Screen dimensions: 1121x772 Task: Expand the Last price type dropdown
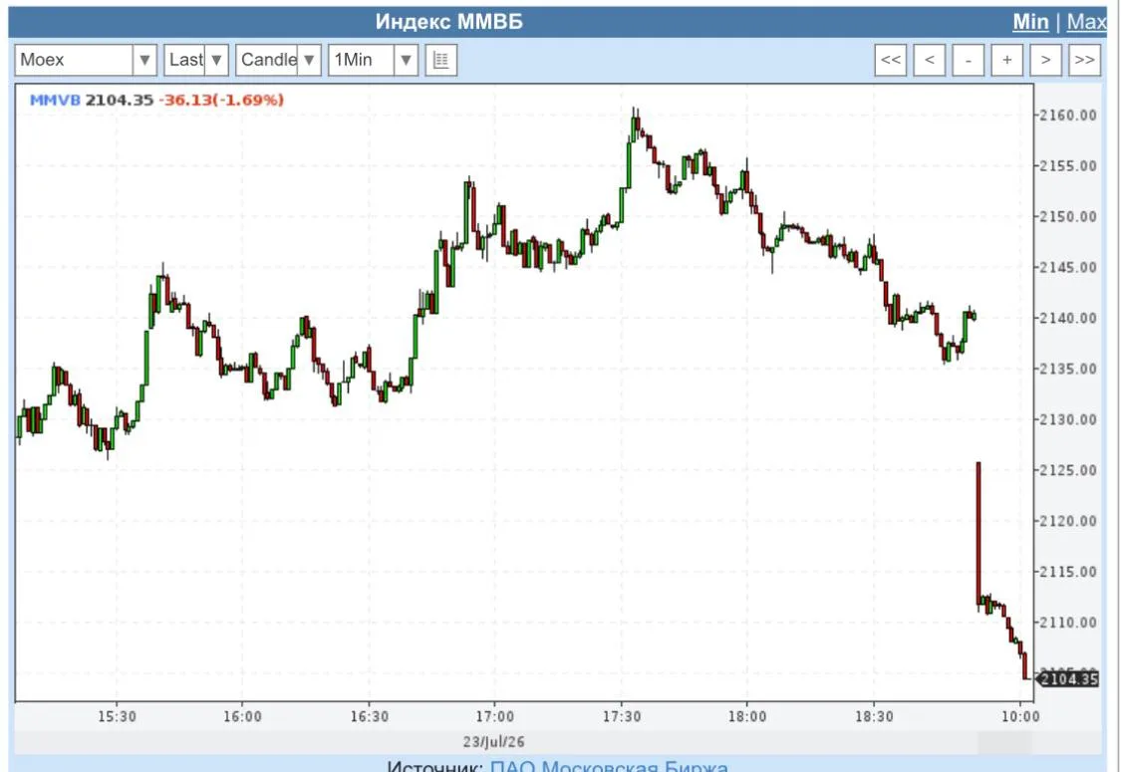click(x=196, y=60)
